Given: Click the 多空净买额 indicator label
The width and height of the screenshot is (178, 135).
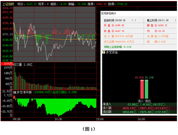Looking at the screenshot, I should point(24,92).
